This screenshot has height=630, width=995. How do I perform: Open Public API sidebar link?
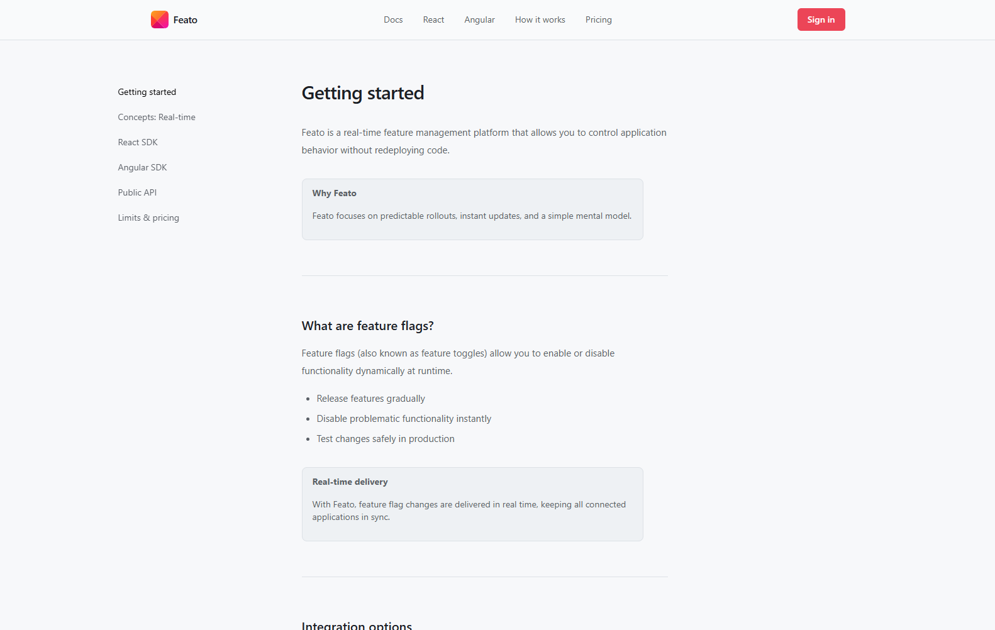[137, 192]
